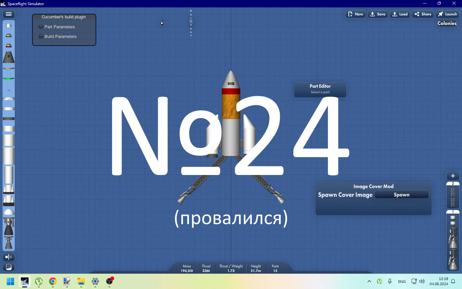Add a new stage with the plus button
The image size is (462, 289).
tap(453, 176)
